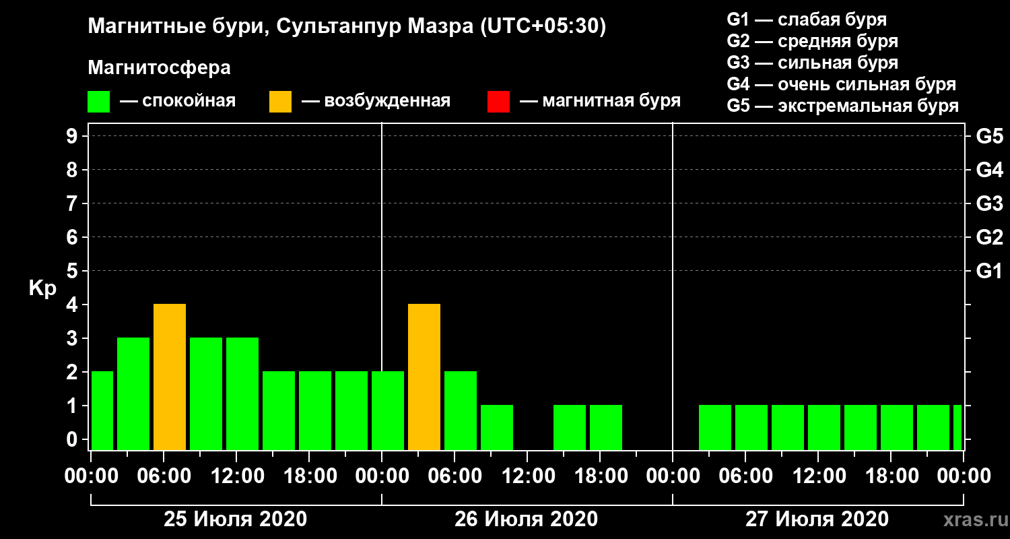Viewport: 1010px width, 539px height.
Task: Click the 'G3 — сильная буря' legend line
Action: point(813,63)
